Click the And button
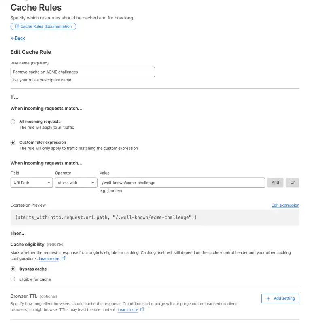This screenshot has width=314, height=324. [x=275, y=183]
